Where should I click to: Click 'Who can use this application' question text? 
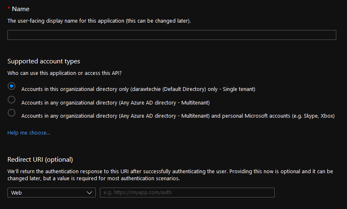coord(65,73)
